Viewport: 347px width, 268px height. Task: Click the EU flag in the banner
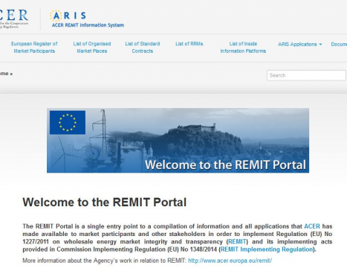68,123
